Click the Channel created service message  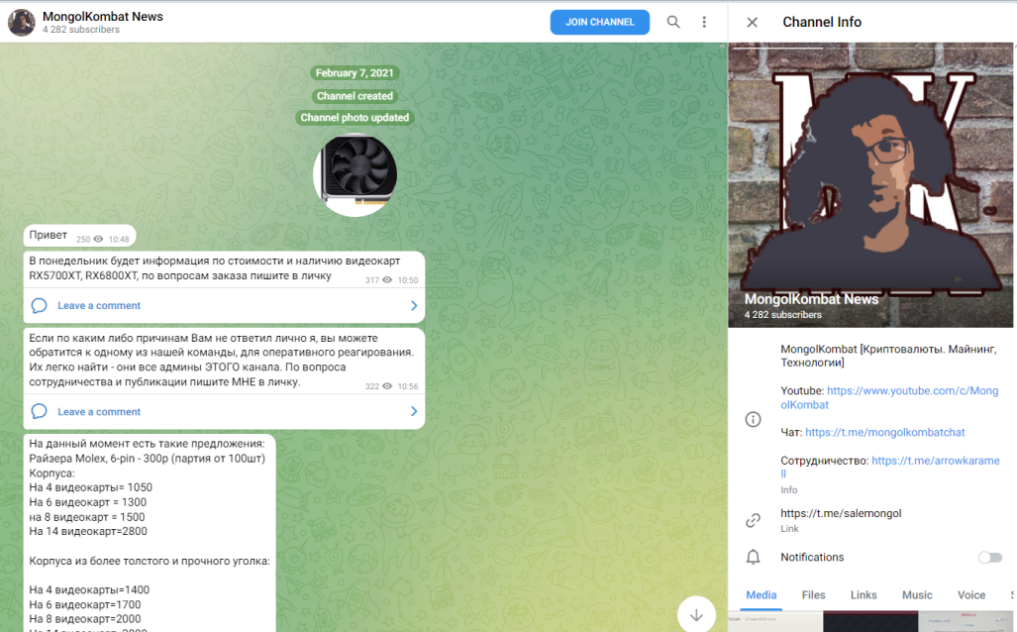pyautogui.click(x=355, y=96)
